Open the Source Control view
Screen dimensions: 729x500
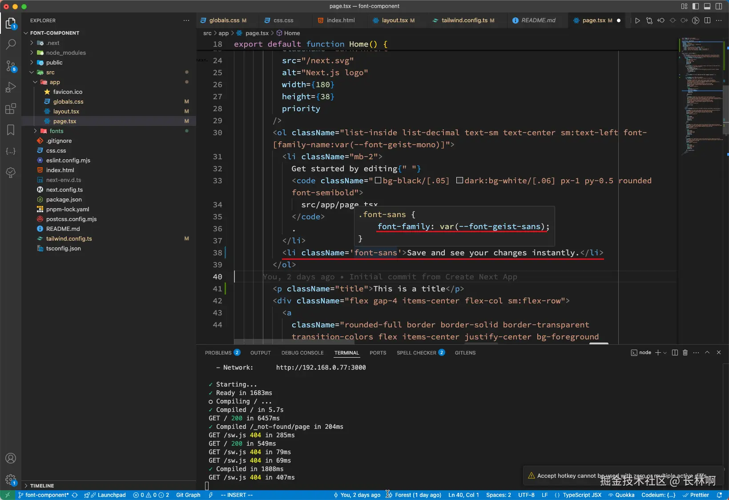pos(11,66)
